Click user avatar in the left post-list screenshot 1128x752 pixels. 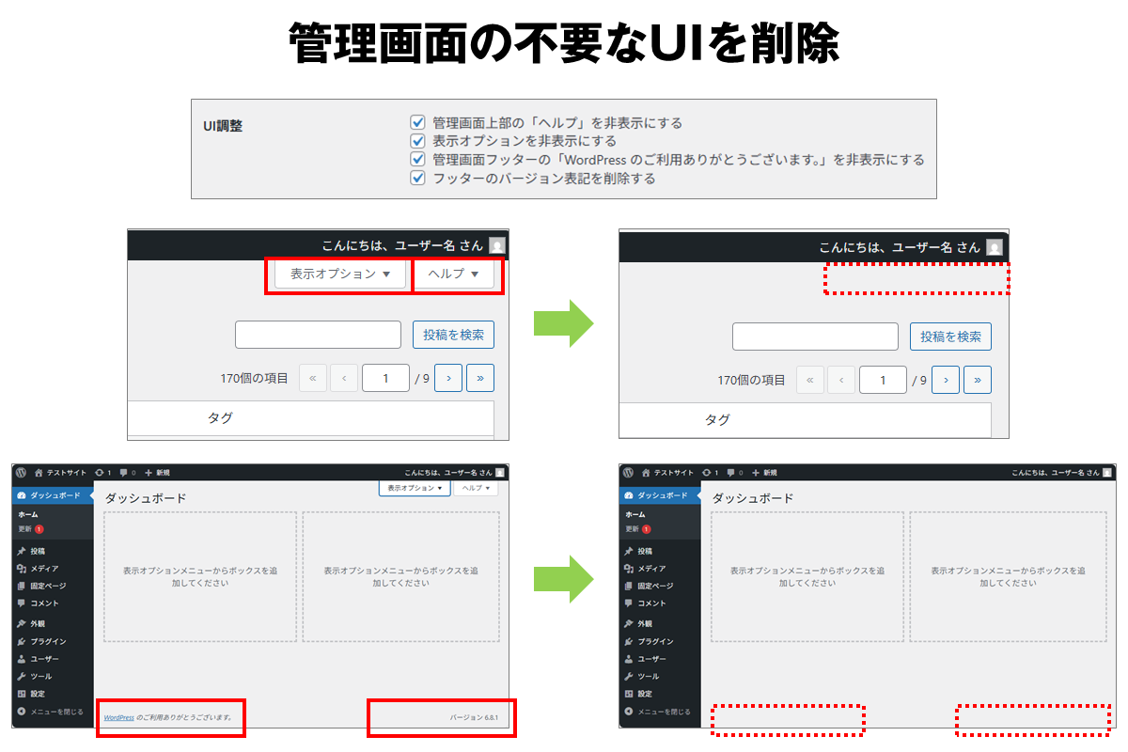pos(496,245)
